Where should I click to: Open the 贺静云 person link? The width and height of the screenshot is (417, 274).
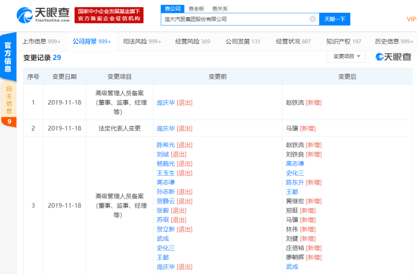(x=166, y=201)
